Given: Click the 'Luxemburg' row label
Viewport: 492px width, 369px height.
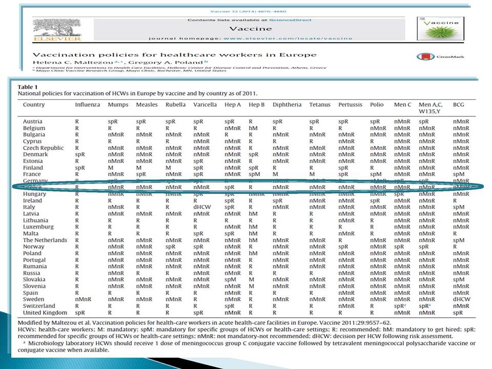Looking at the screenshot, I should click(38, 227).
